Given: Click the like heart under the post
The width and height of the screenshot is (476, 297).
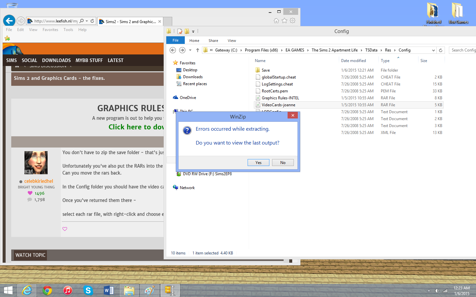Looking at the screenshot, I should click(x=65, y=229).
